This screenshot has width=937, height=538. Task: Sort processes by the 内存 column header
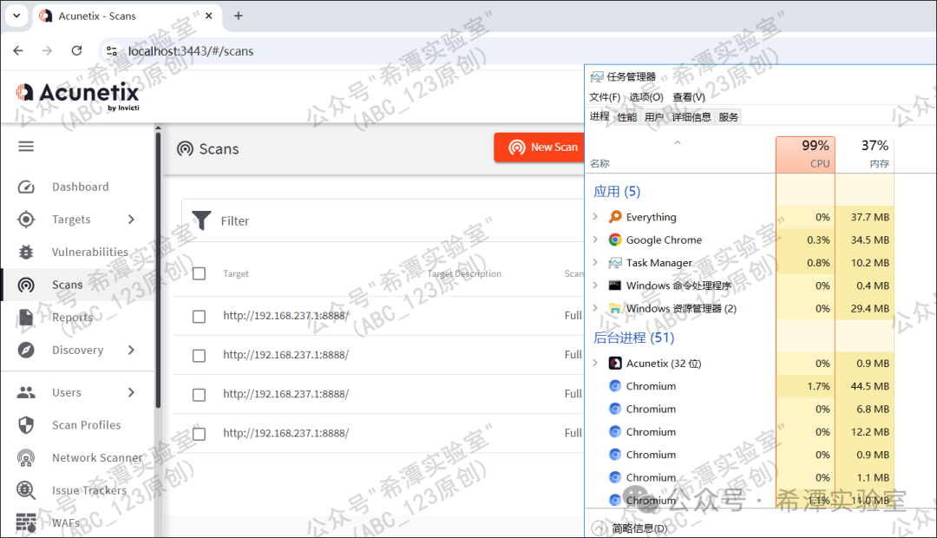[x=865, y=154]
